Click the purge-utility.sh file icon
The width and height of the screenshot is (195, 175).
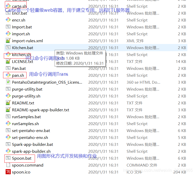tap(8, 96)
